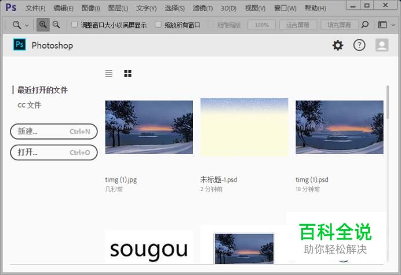The image size is (401, 275).
Task: Open the 编辑(E) menu
Action: coord(63,8)
